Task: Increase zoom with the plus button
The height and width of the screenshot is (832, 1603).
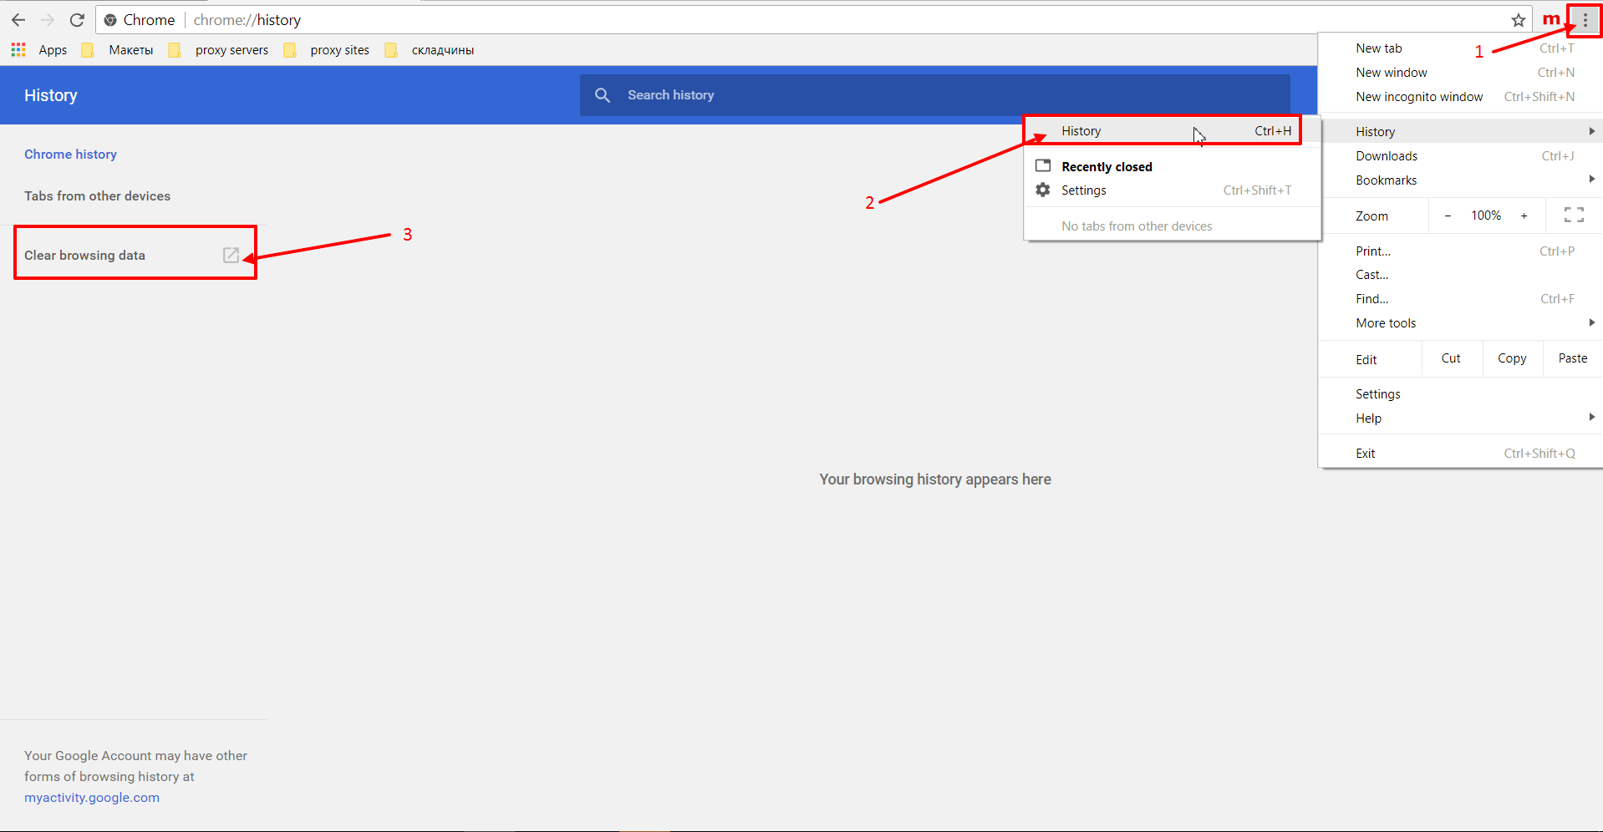Action: pyautogui.click(x=1524, y=216)
